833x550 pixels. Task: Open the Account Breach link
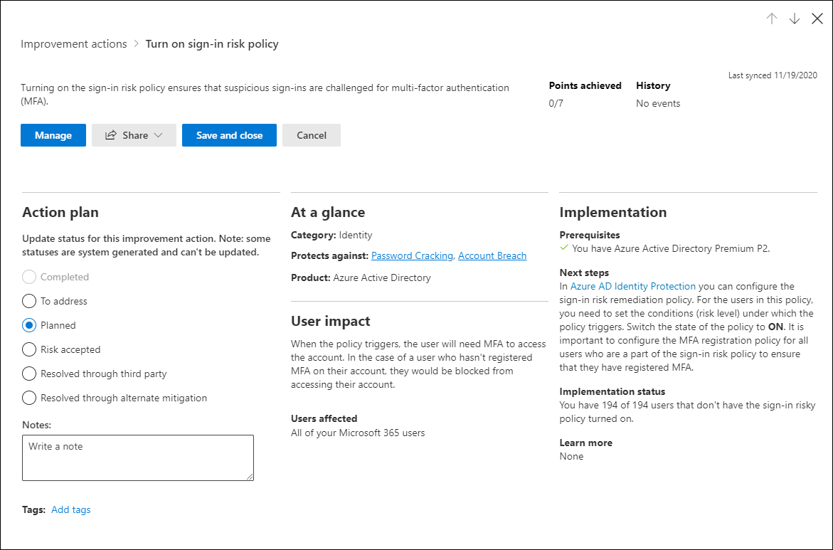pos(492,255)
